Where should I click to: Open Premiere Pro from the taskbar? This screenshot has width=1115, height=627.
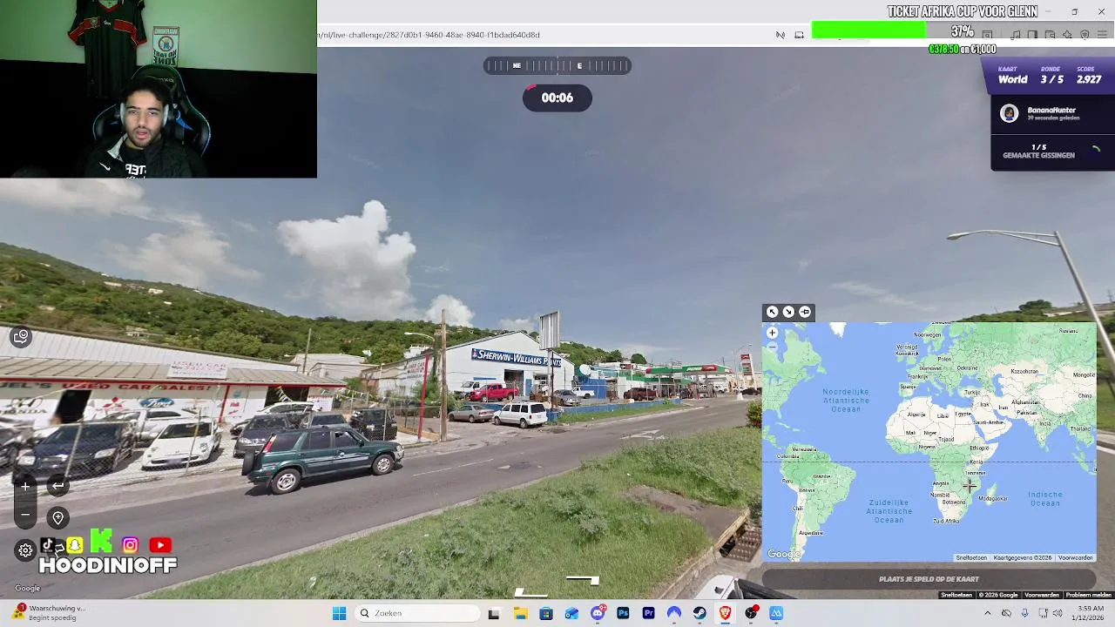[x=649, y=613]
